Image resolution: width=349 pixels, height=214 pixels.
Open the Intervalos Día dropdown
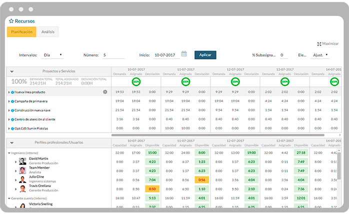52,55
